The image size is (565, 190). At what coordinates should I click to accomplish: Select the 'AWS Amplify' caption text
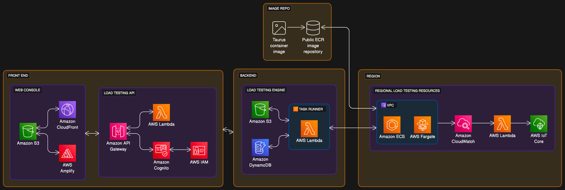click(67, 168)
